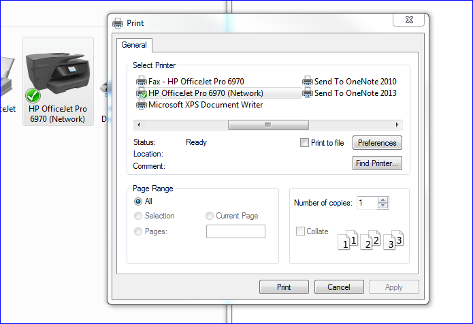The width and height of the screenshot is (473, 324).
Task: Click the Apply button
Action: [394, 287]
